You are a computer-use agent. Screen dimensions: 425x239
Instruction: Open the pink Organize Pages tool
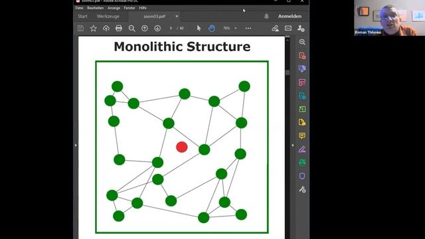tap(302, 82)
